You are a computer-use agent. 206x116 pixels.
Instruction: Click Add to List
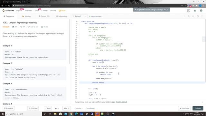coord(33,27)
